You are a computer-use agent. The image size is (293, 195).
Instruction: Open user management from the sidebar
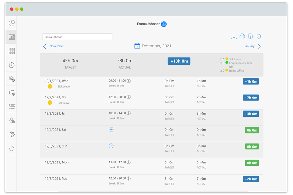click(11, 120)
